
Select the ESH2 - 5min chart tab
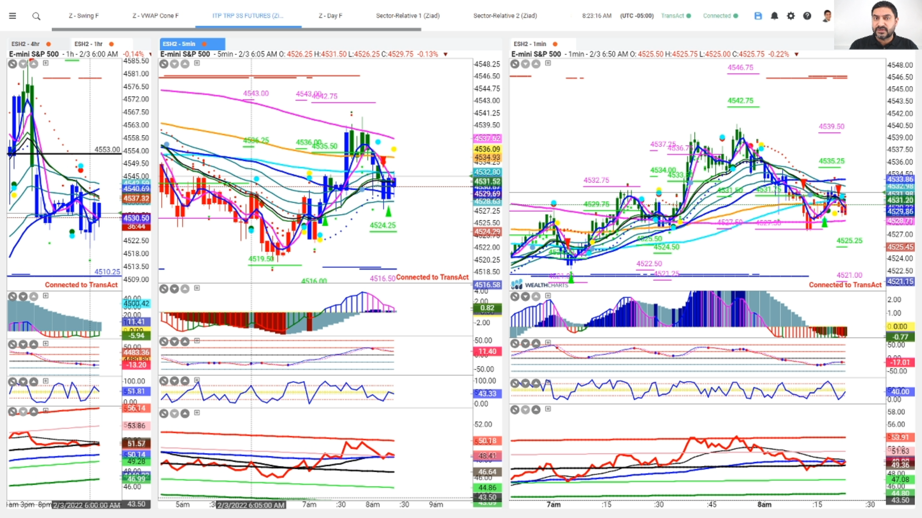192,44
